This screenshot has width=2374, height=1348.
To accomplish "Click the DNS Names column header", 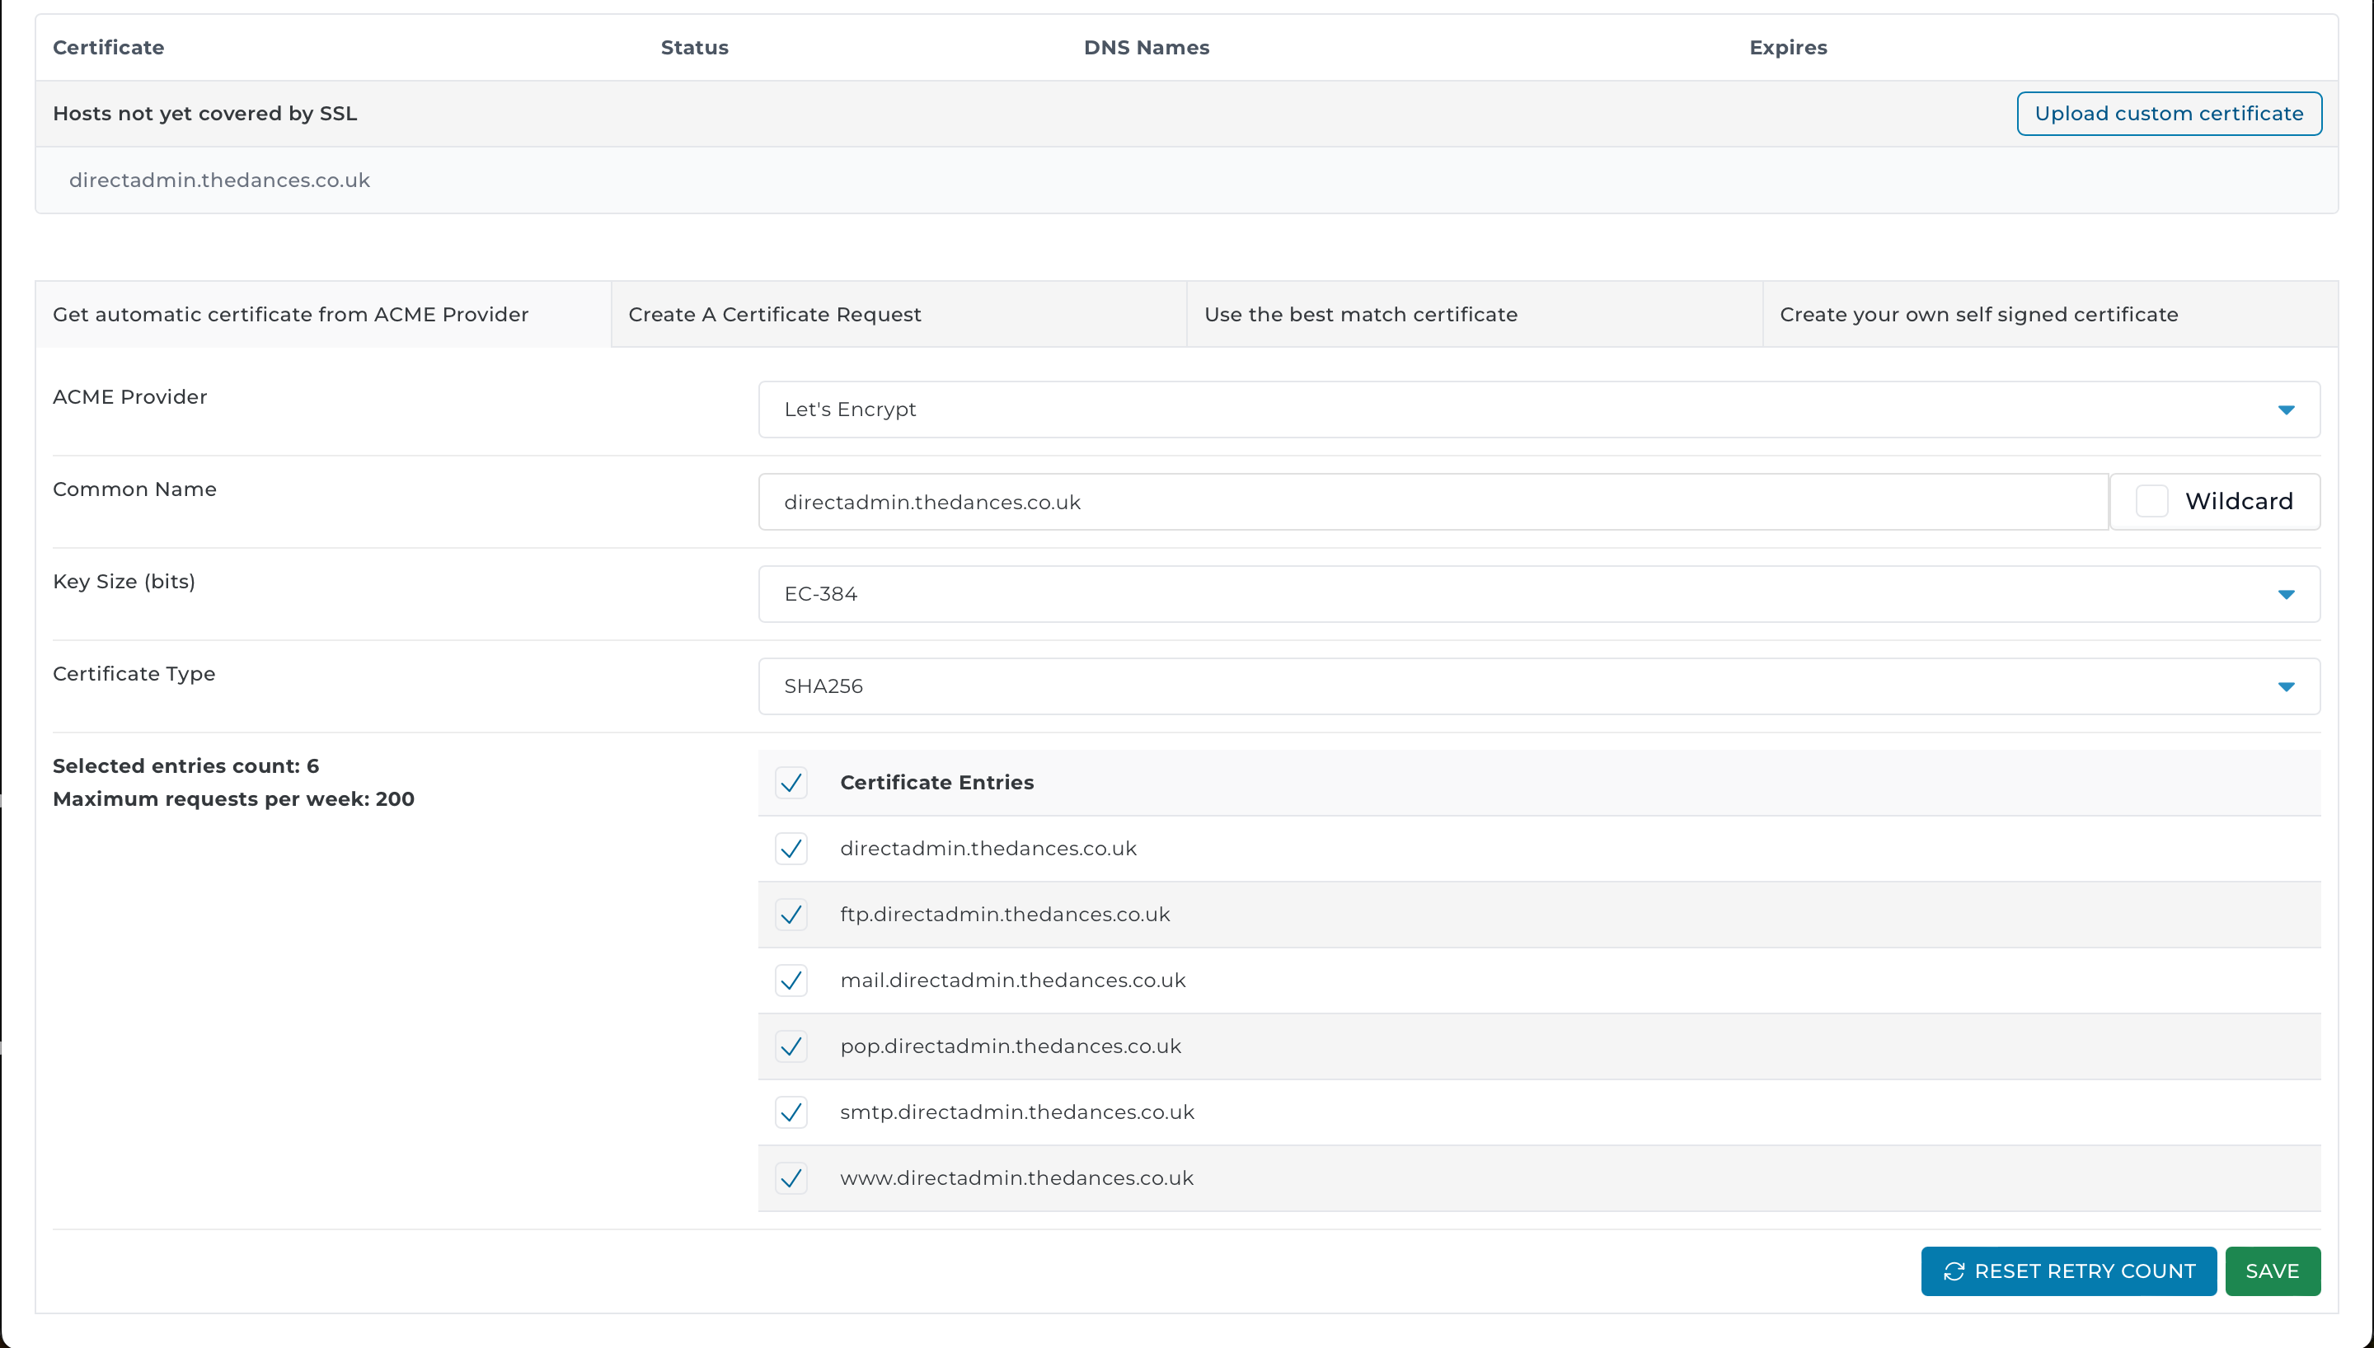I will click(1147, 47).
